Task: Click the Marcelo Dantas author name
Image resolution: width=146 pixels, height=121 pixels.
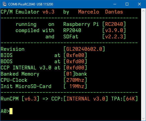Action: click(x=101, y=12)
